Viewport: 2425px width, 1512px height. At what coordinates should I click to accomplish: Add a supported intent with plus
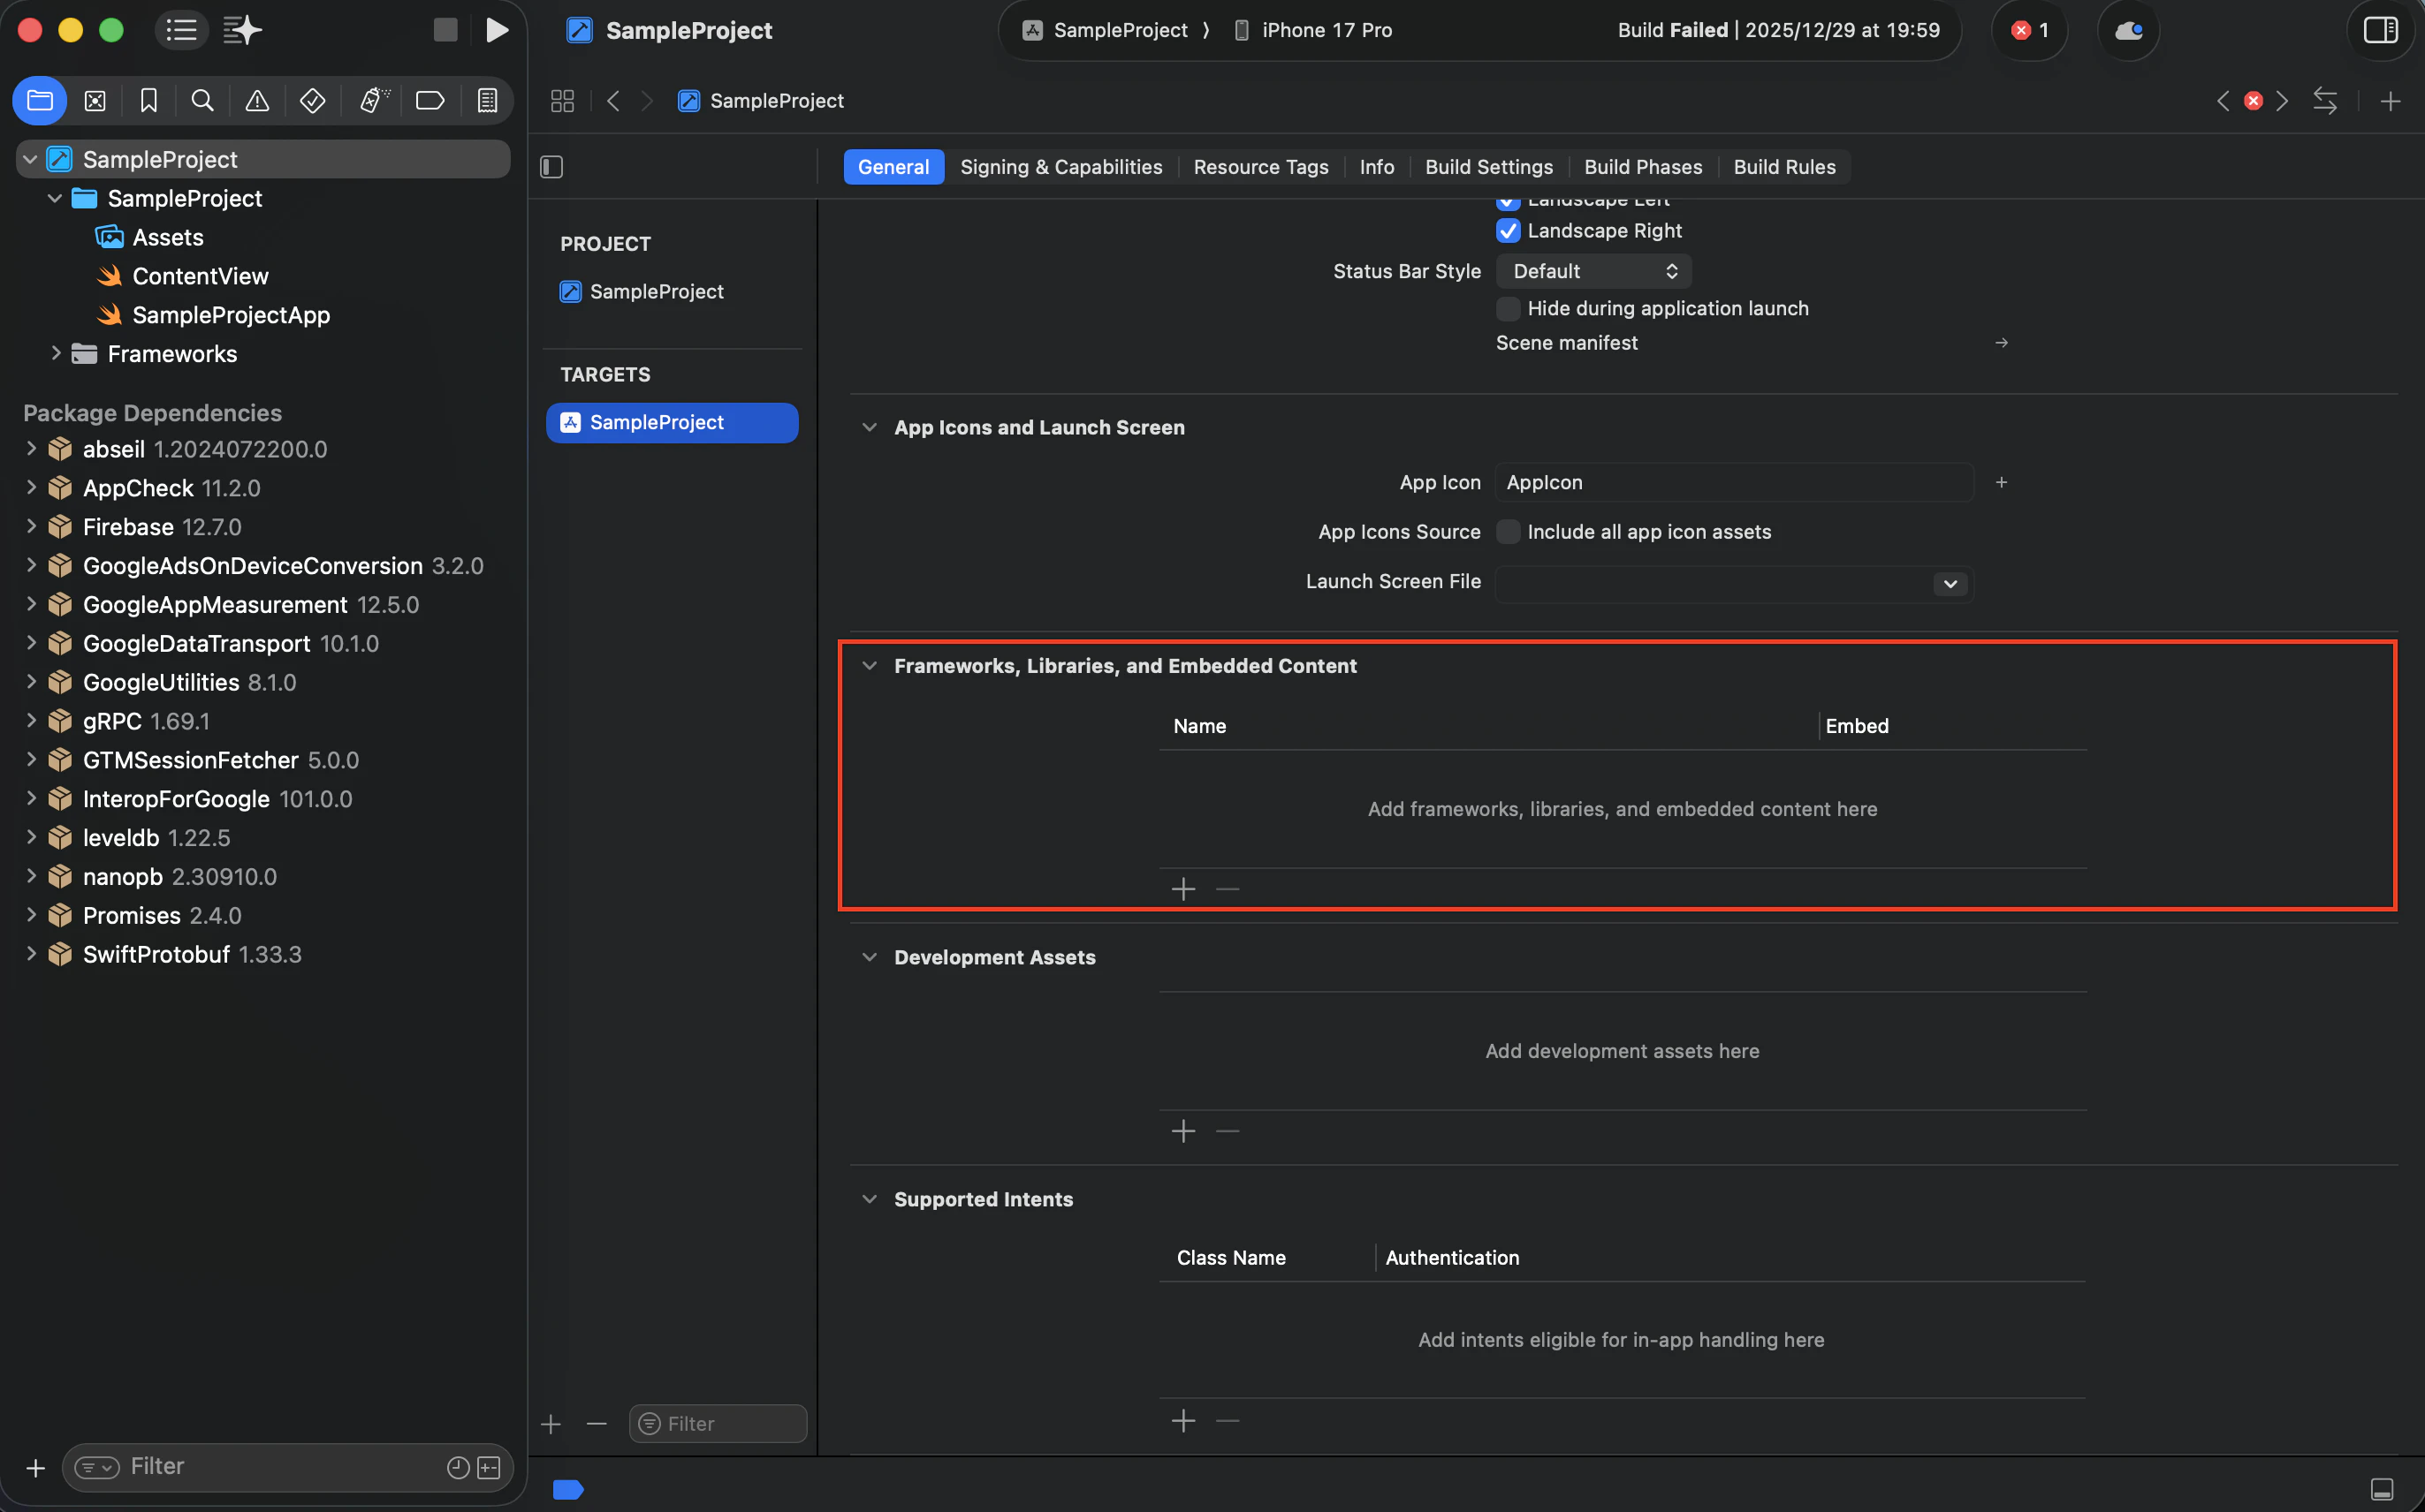point(1183,1421)
